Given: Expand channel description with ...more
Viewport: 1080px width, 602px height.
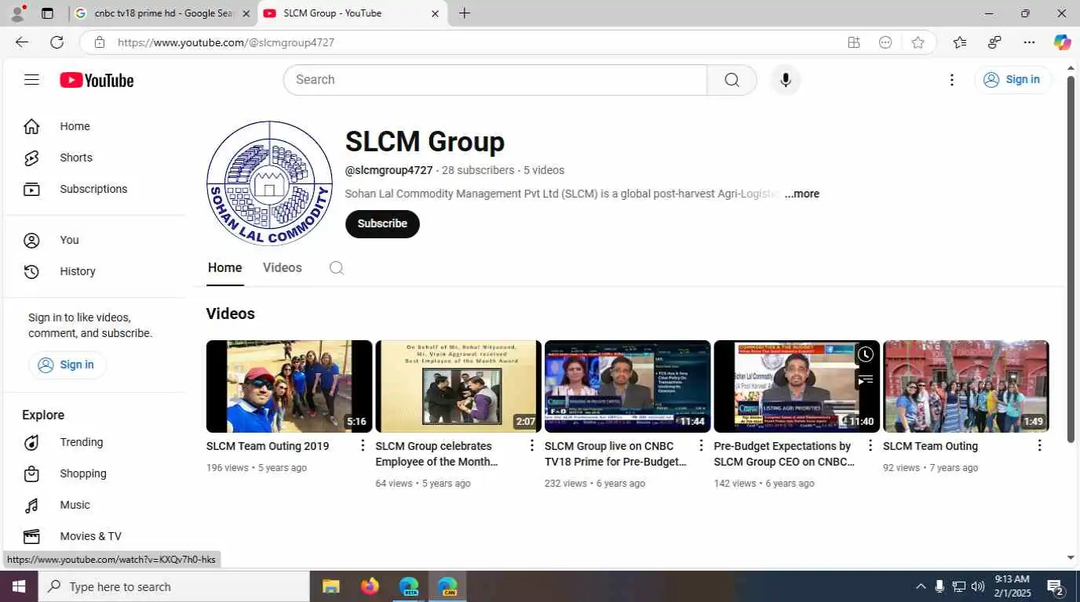Looking at the screenshot, I should (801, 194).
